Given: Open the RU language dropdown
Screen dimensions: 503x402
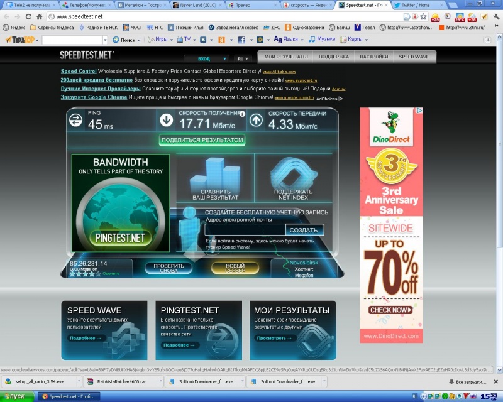Looking at the screenshot, I should [x=243, y=58].
